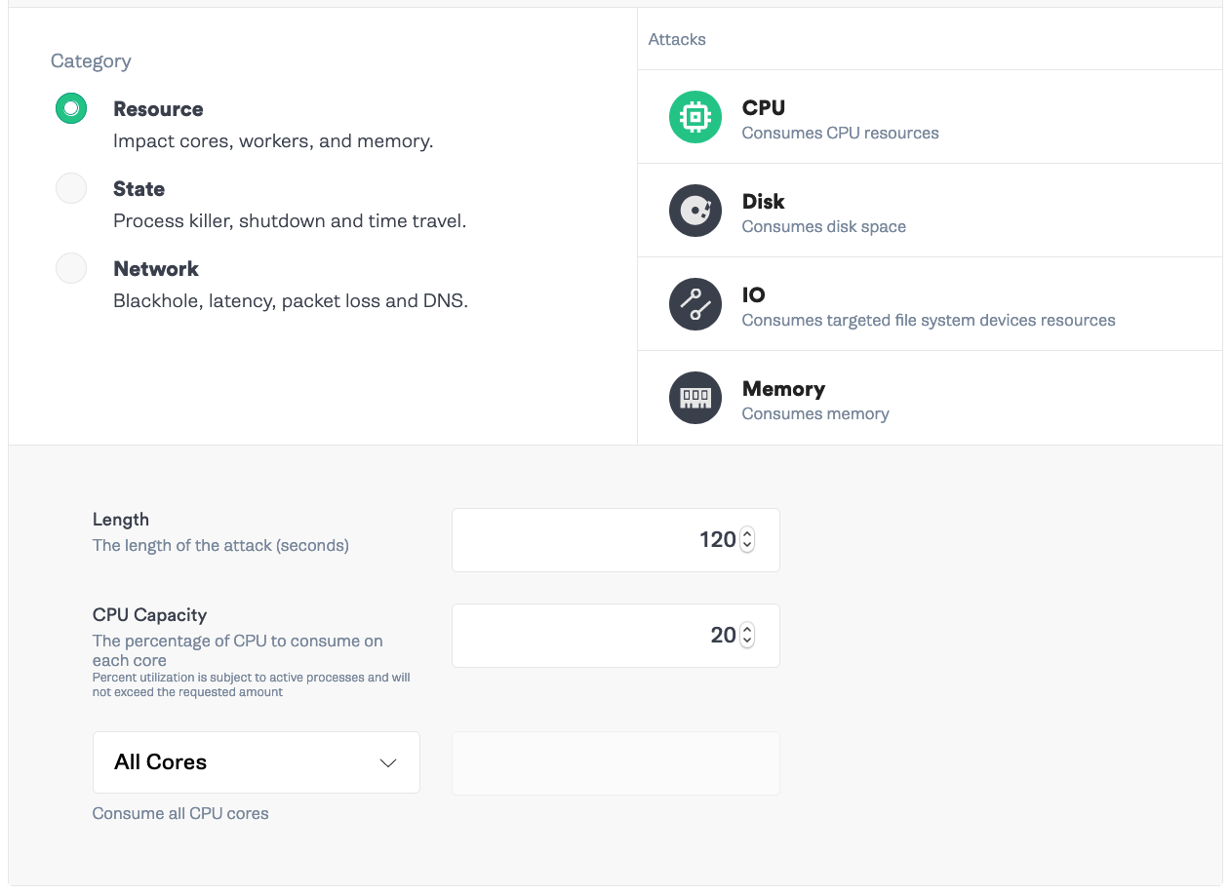The image size is (1231, 895).
Task: Open the All Cores dropdown
Action: (256, 761)
